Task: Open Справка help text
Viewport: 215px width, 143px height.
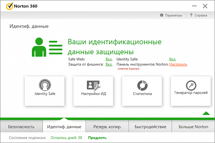Action: coord(201,15)
